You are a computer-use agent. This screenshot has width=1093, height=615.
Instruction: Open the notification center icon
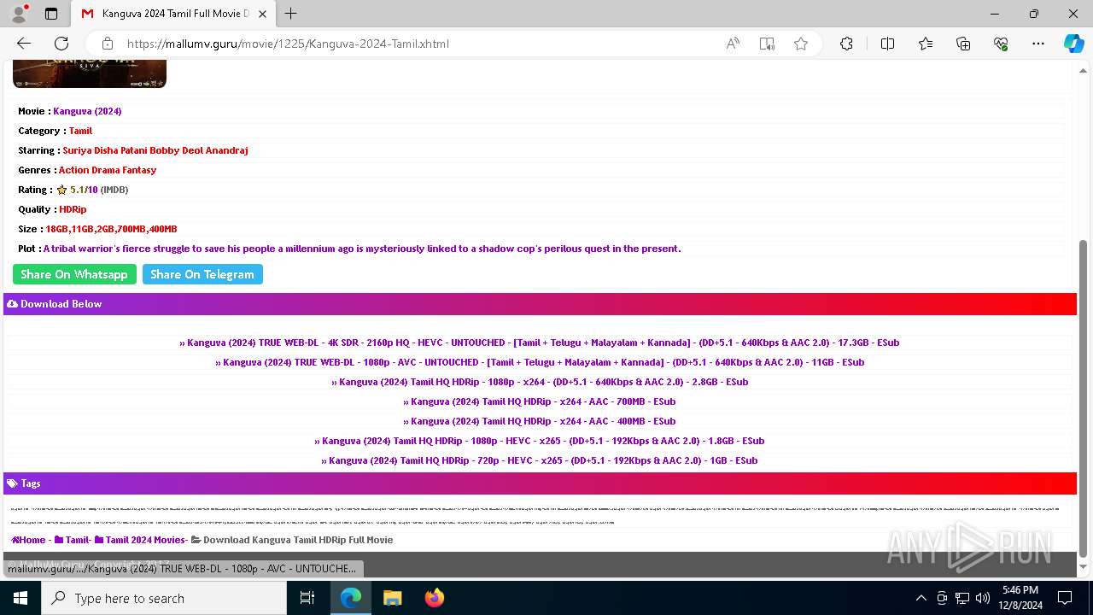(x=1065, y=598)
